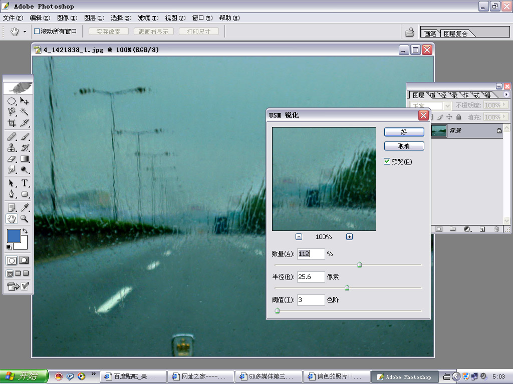Select the Zoom magnifier tool
Screen dimensions: 513x384
pos(24,218)
